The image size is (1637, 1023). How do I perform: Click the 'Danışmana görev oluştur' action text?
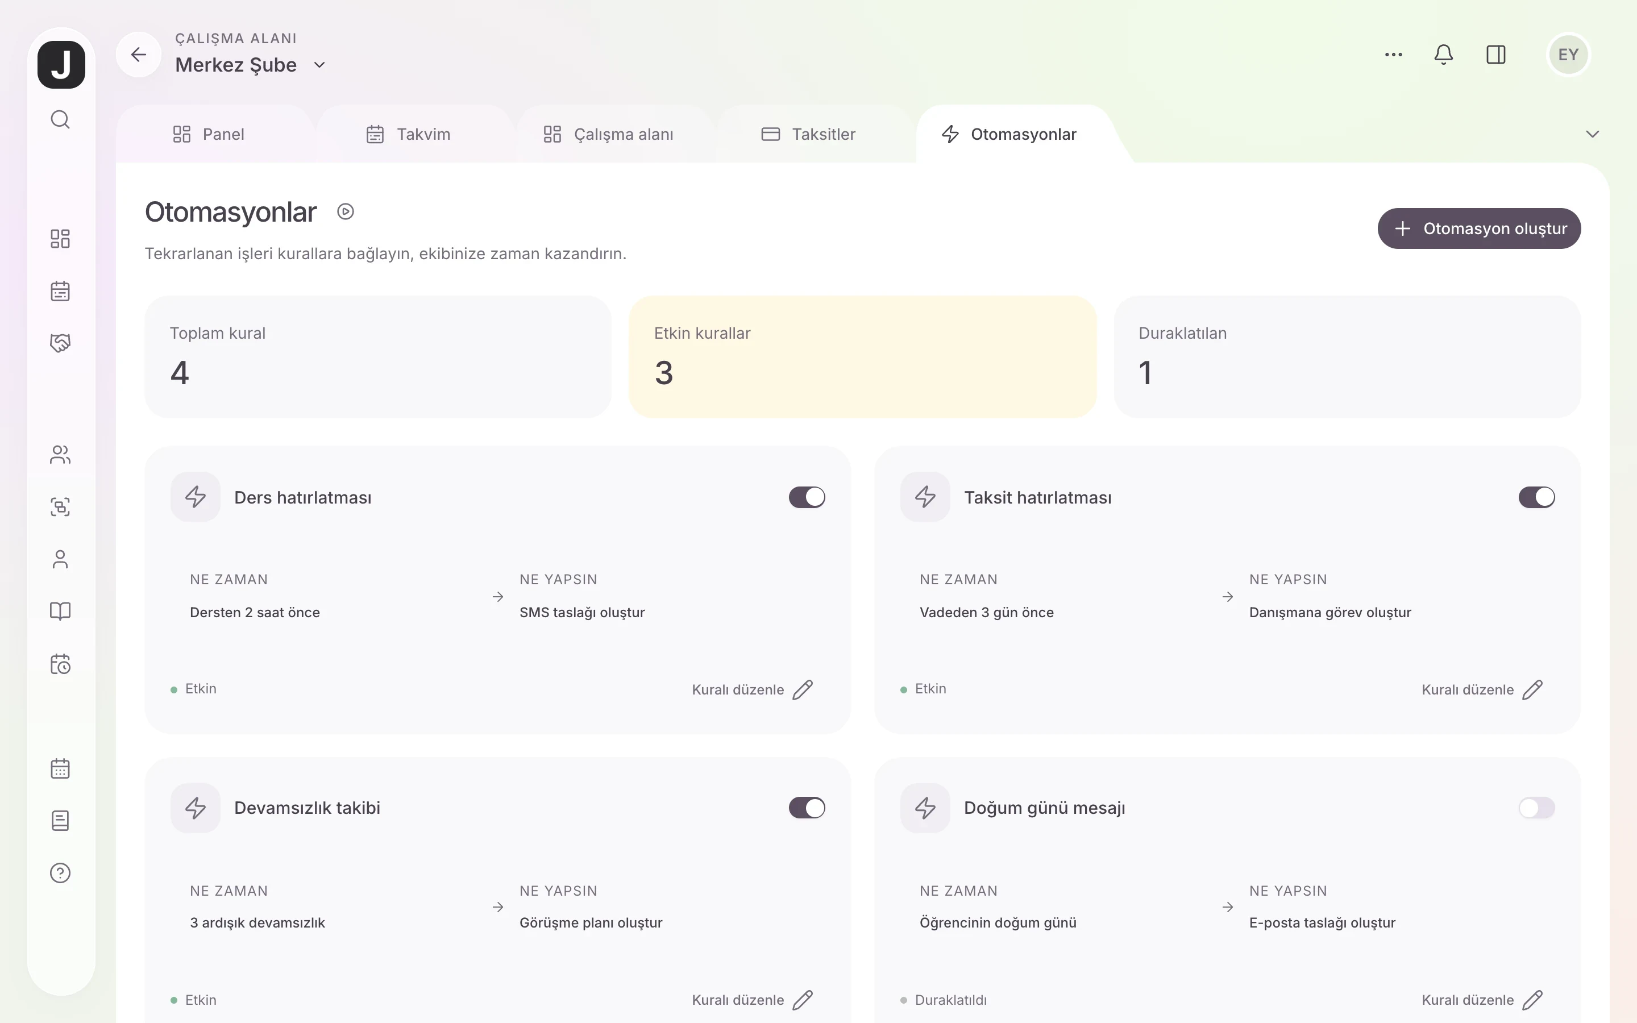click(x=1330, y=612)
